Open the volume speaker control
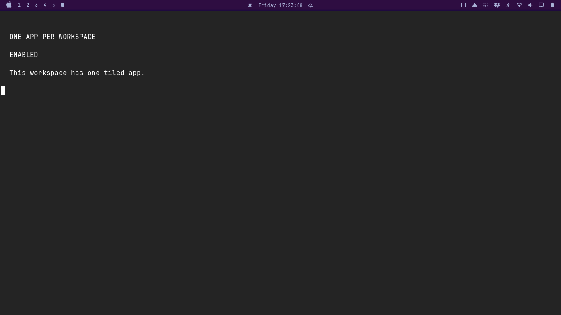 530,5
